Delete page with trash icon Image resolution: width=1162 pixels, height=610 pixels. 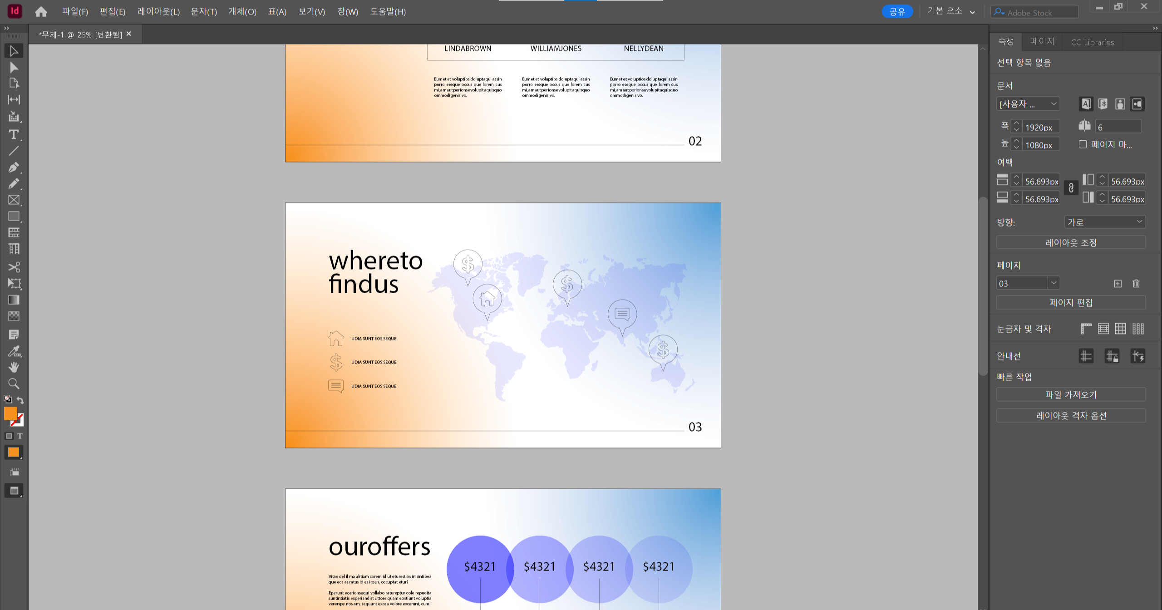click(x=1136, y=284)
